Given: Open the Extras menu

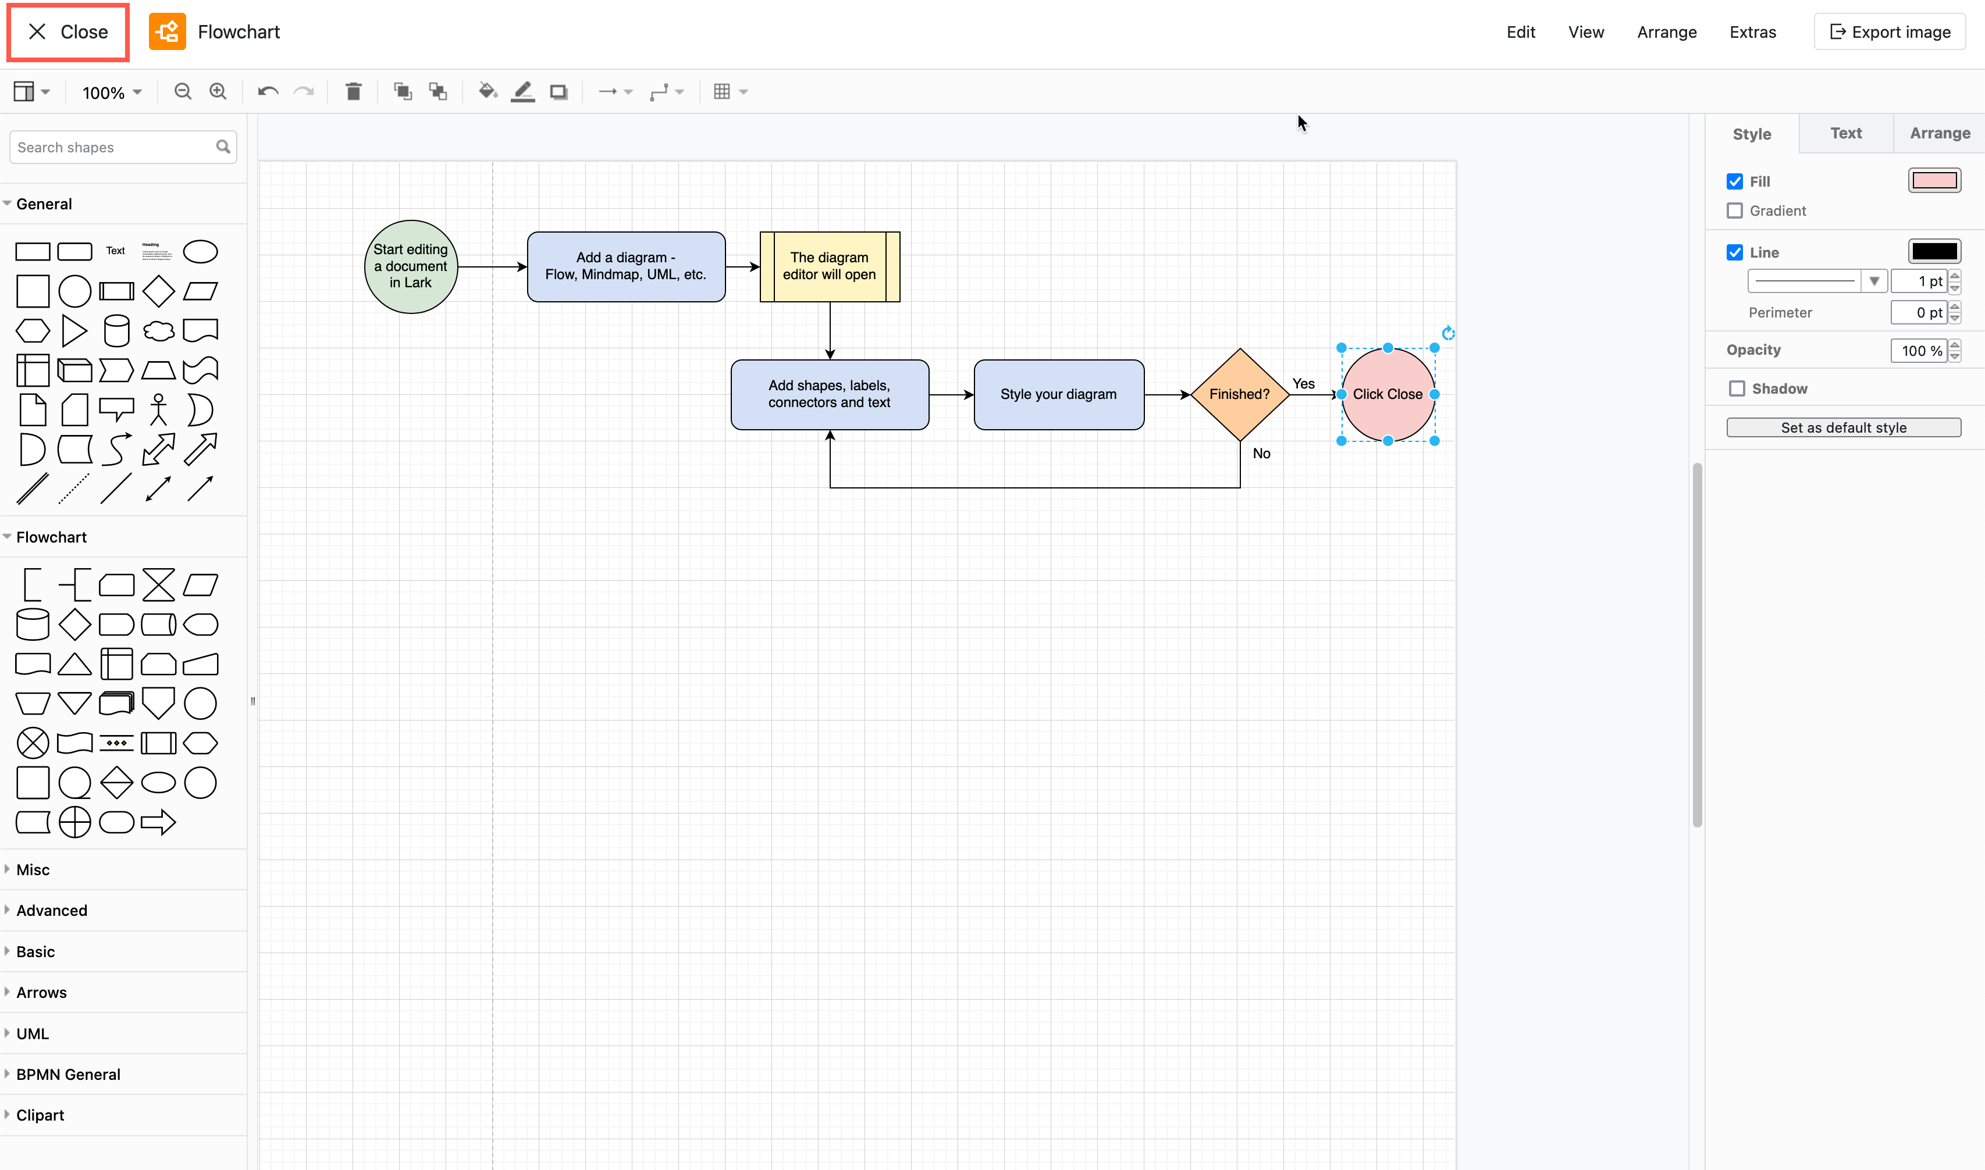Looking at the screenshot, I should pyautogui.click(x=1752, y=31).
